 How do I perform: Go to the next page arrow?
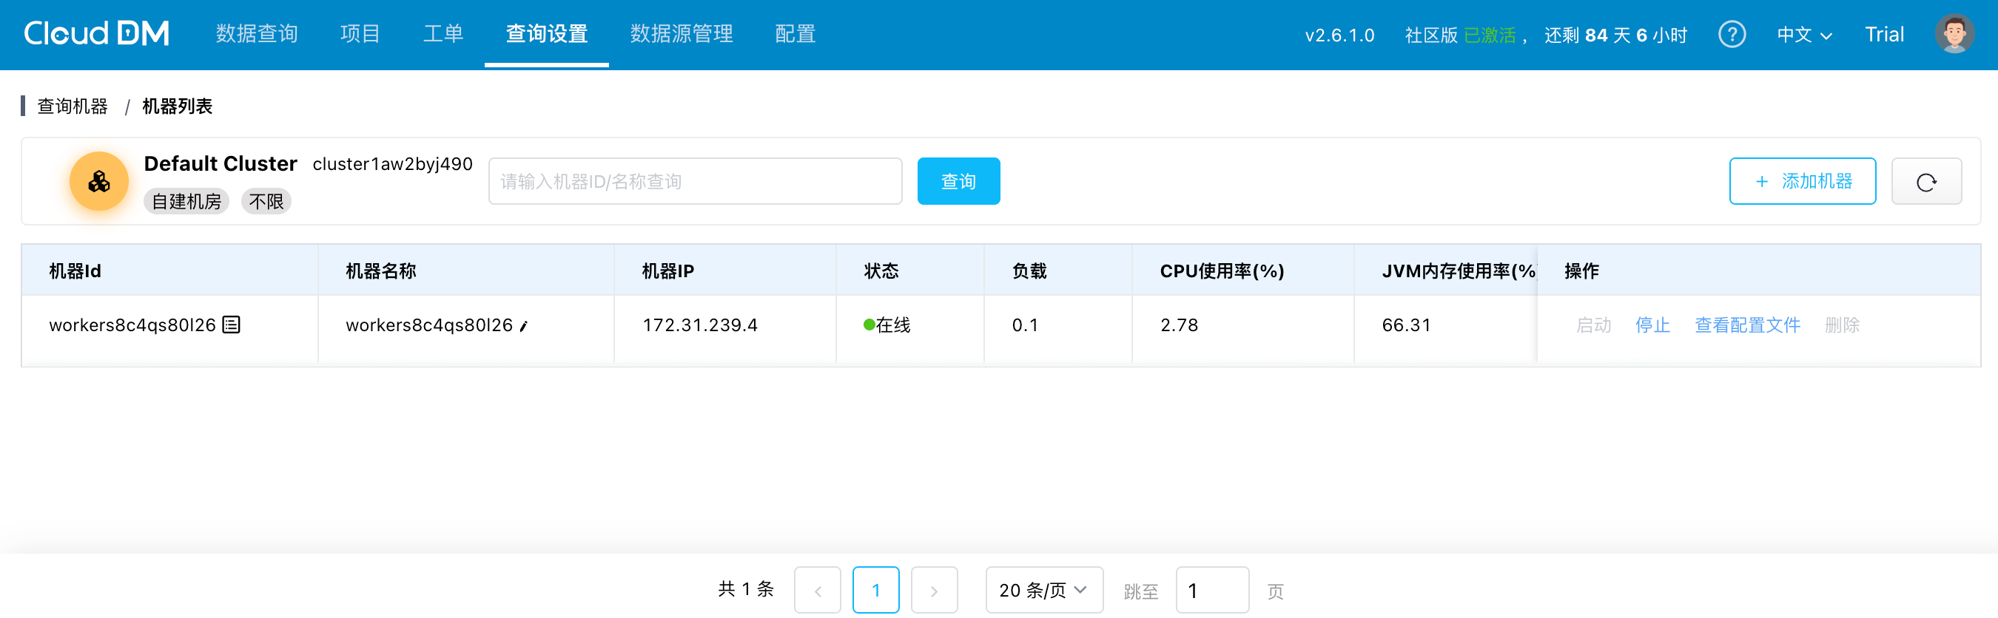click(x=934, y=590)
